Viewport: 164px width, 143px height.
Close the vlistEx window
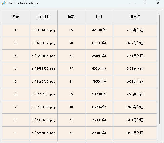[158, 3]
